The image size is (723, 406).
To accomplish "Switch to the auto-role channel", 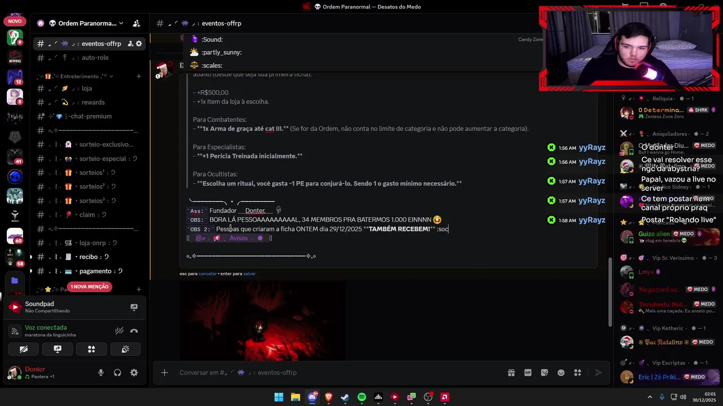I will click(89, 58).
